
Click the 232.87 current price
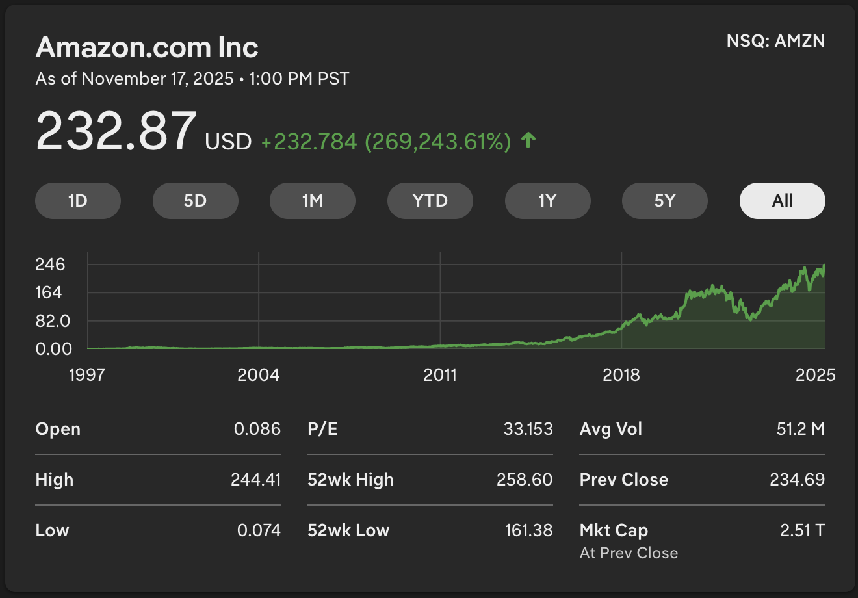(116, 132)
